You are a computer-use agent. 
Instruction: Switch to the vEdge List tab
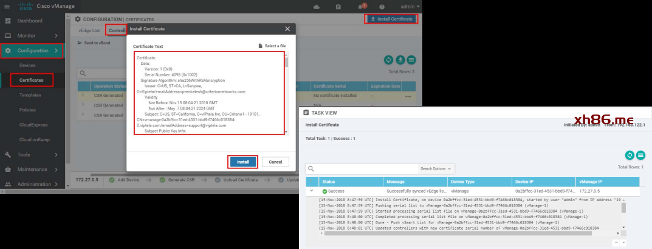point(88,30)
